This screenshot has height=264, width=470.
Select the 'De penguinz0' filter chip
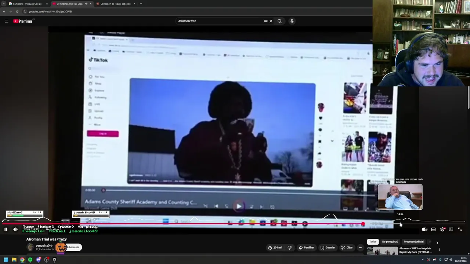[x=390, y=242]
